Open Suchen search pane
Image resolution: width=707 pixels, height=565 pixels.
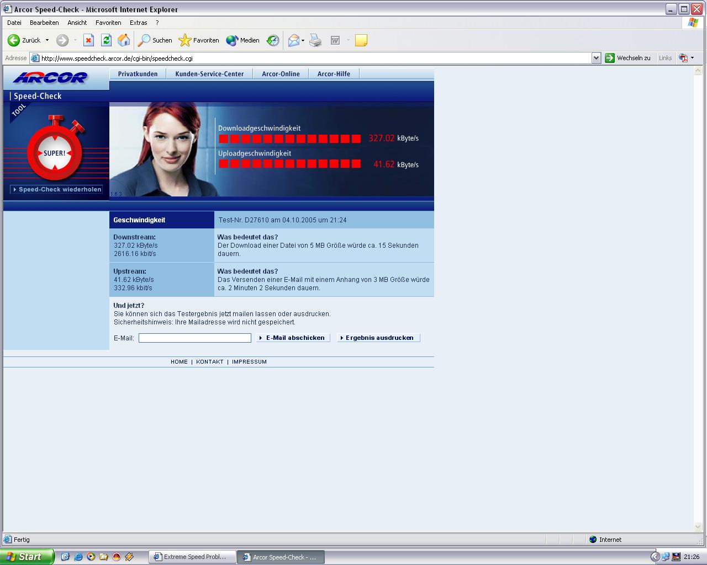point(155,40)
